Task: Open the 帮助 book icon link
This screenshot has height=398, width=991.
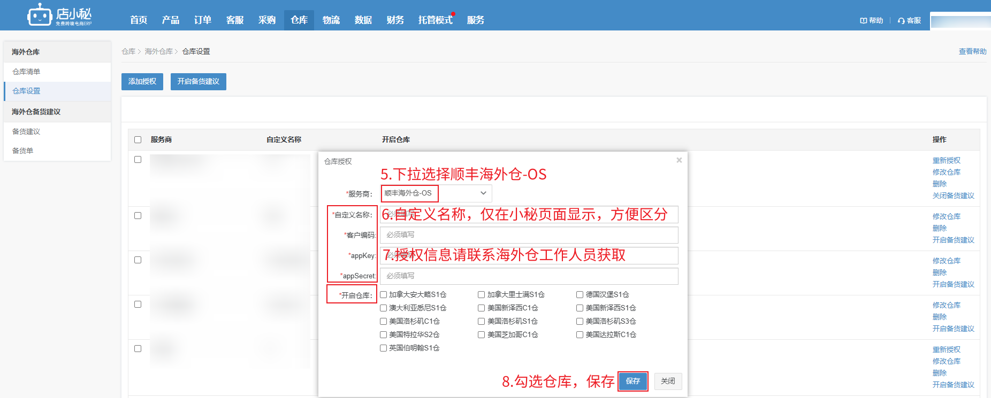Action: pyautogui.click(x=871, y=20)
